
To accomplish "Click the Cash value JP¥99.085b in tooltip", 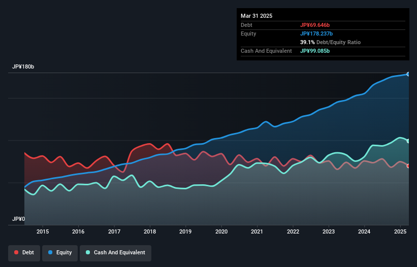I will click(315, 51).
